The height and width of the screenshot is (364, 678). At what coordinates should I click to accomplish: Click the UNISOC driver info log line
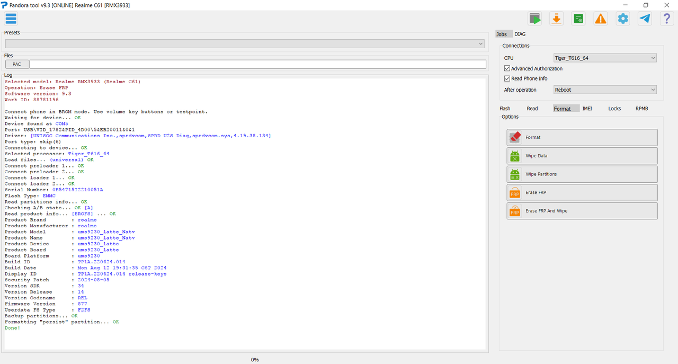138,136
